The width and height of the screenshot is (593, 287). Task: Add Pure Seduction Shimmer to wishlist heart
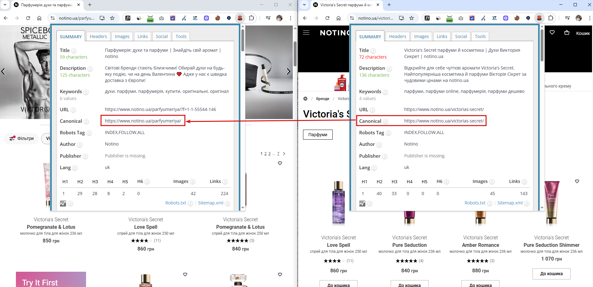click(x=577, y=181)
